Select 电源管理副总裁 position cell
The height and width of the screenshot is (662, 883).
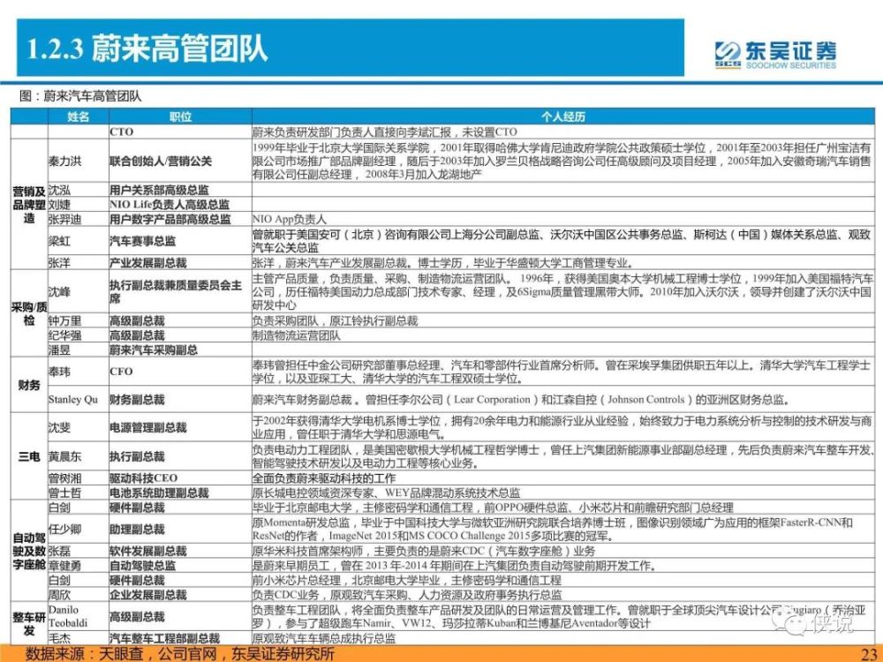tap(180, 428)
